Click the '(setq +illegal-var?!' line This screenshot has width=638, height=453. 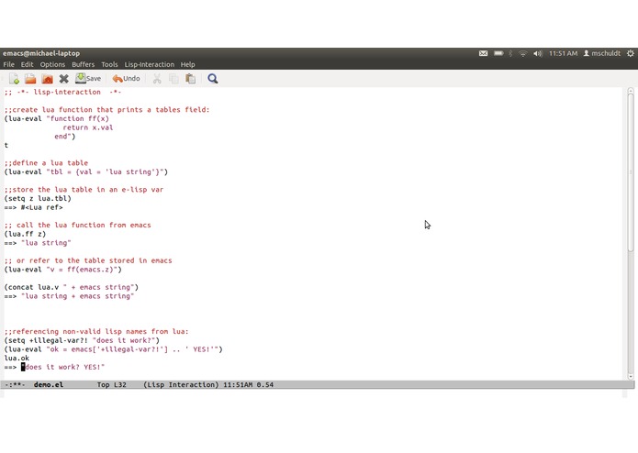(x=82, y=340)
